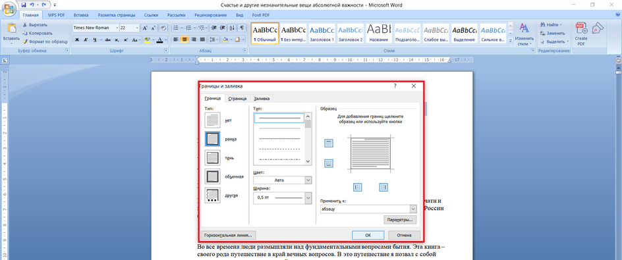
Task: Apply shading fill bucket color
Action: pos(225,39)
